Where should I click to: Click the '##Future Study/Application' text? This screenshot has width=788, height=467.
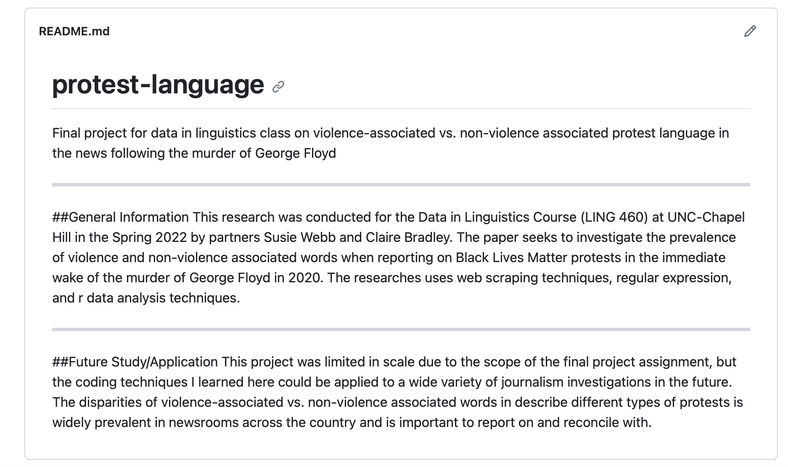[x=135, y=362]
